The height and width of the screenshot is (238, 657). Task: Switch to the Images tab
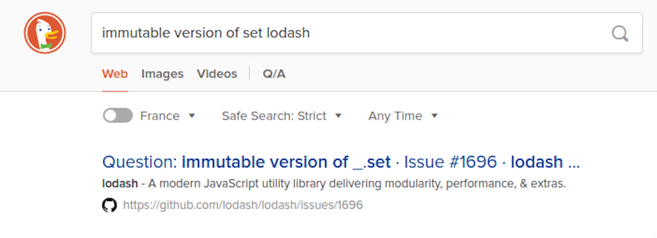[162, 74]
